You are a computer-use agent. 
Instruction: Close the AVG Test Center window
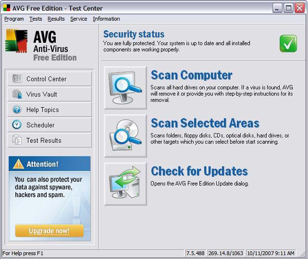tap(299, 8)
